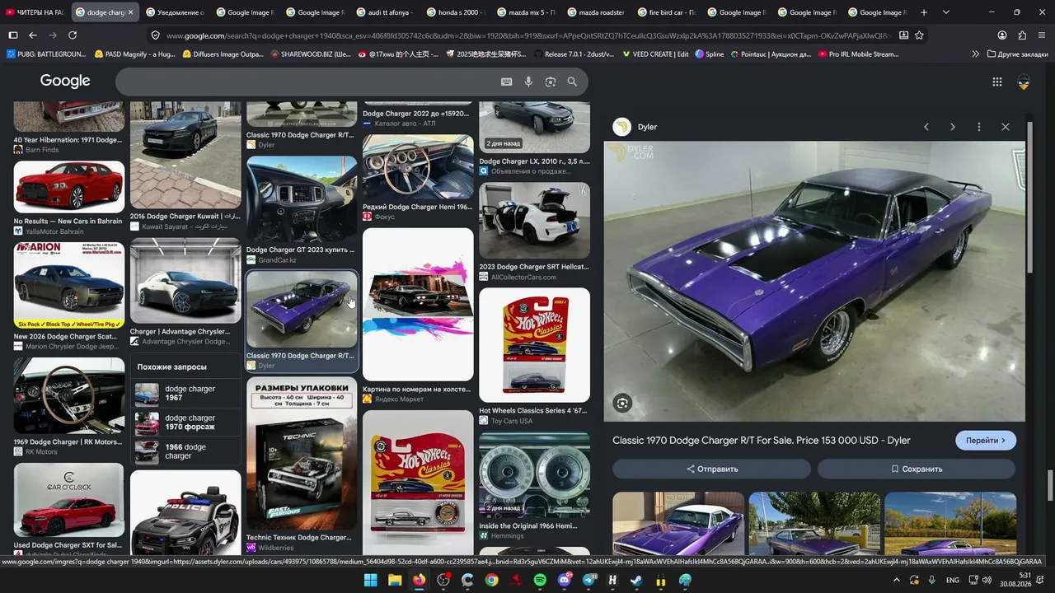This screenshot has width=1055, height=593.
Task: Expand the list-all-tabs dropdown
Action: [946, 12]
